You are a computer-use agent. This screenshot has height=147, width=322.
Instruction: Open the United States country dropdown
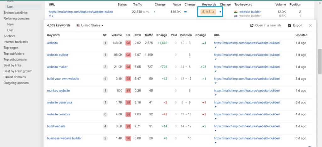click(x=90, y=25)
